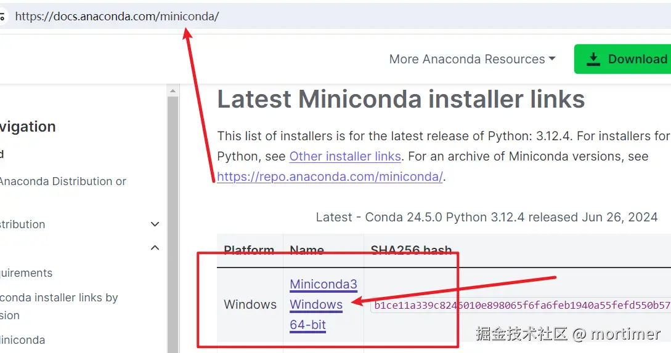Viewport: 671px width, 353px height.
Task: Click the Conda 24.5.0 release caption
Action: pos(487,217)
